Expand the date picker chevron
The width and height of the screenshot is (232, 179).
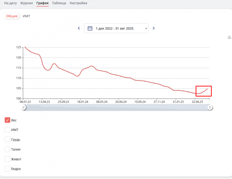pos(146,28)
